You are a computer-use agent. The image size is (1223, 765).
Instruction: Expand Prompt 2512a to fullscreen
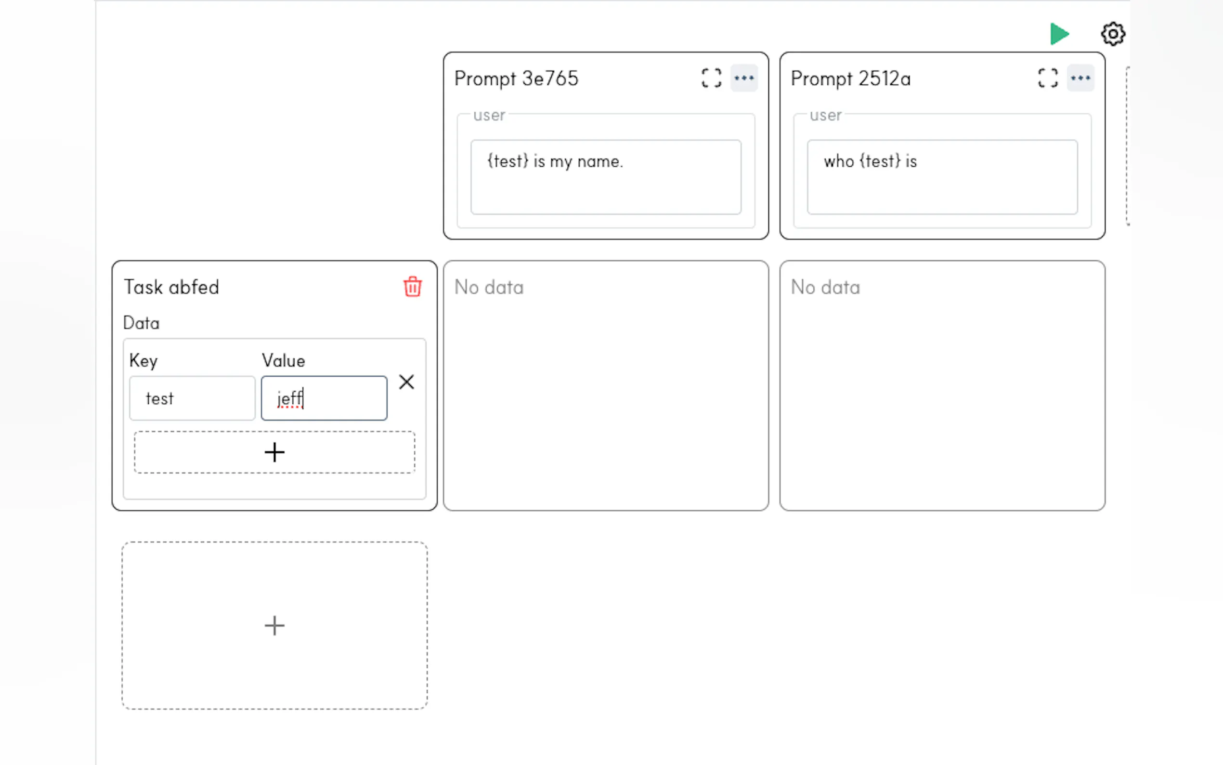pyautogui.click(x=1048, y=79)
